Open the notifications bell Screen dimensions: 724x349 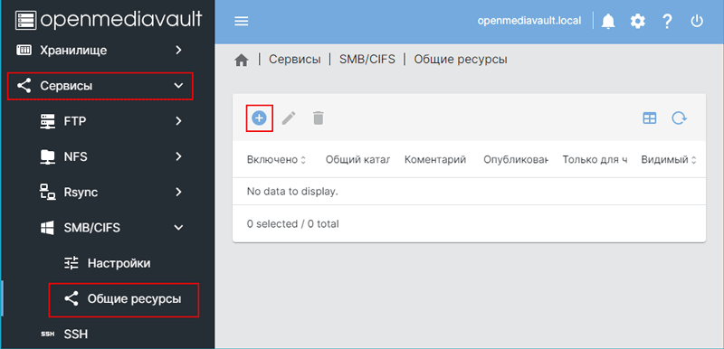[608, 21]
